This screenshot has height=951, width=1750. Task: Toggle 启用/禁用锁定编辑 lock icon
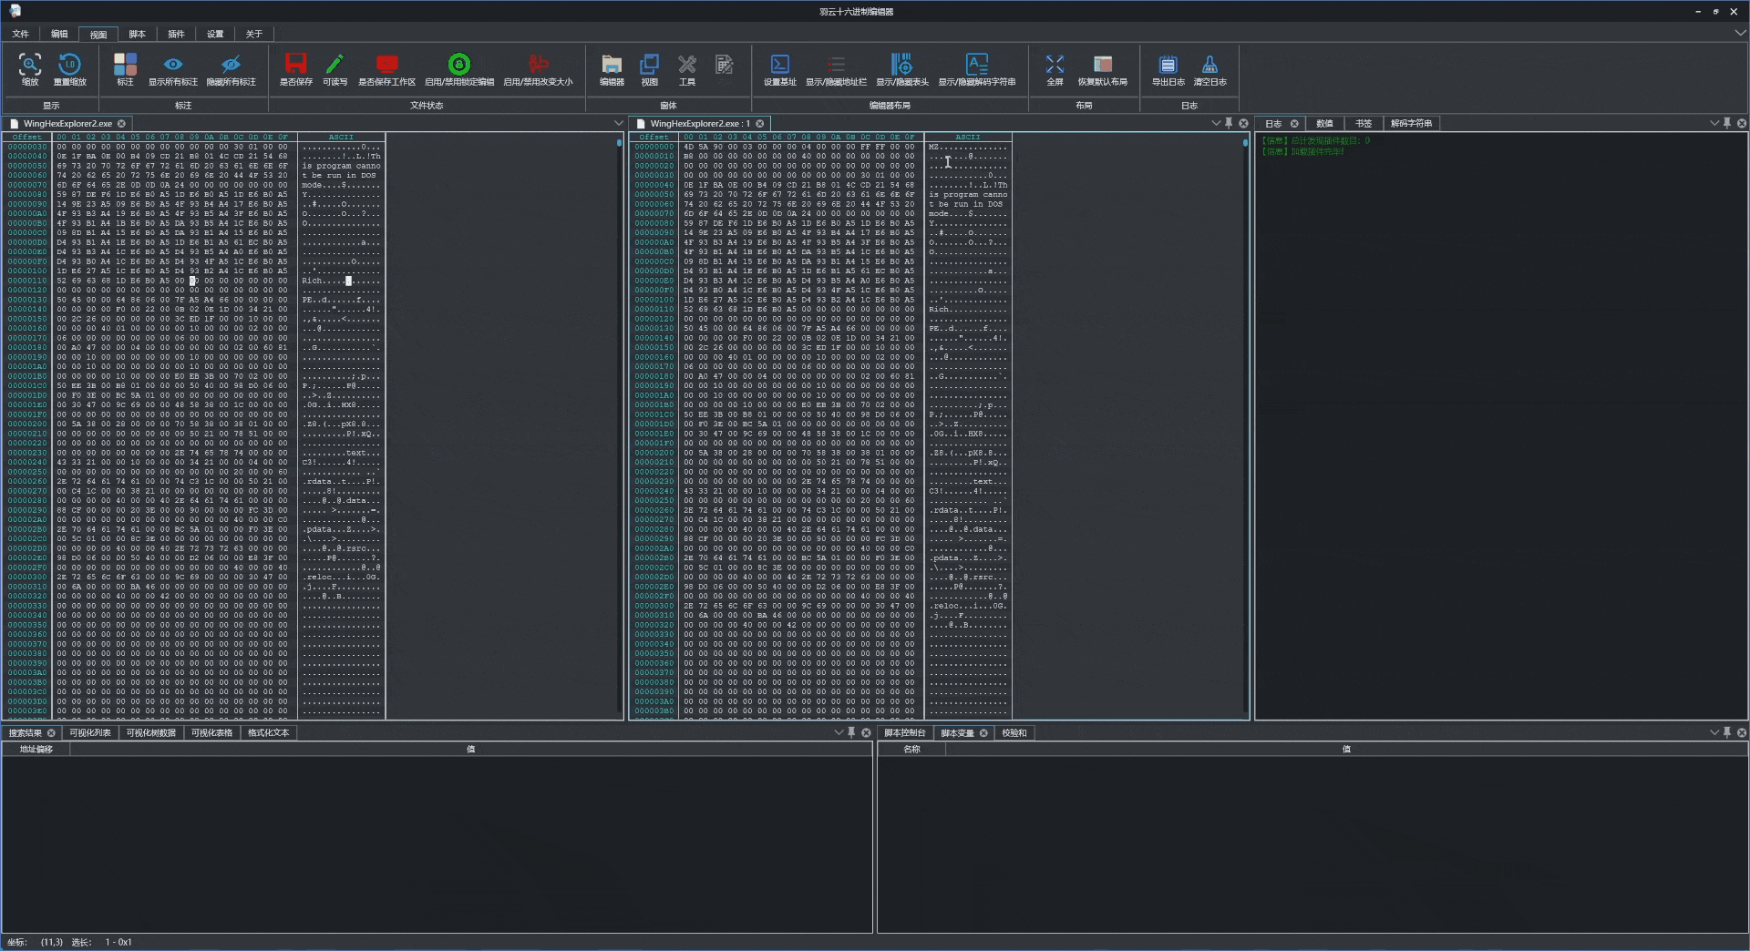[459, 65]
